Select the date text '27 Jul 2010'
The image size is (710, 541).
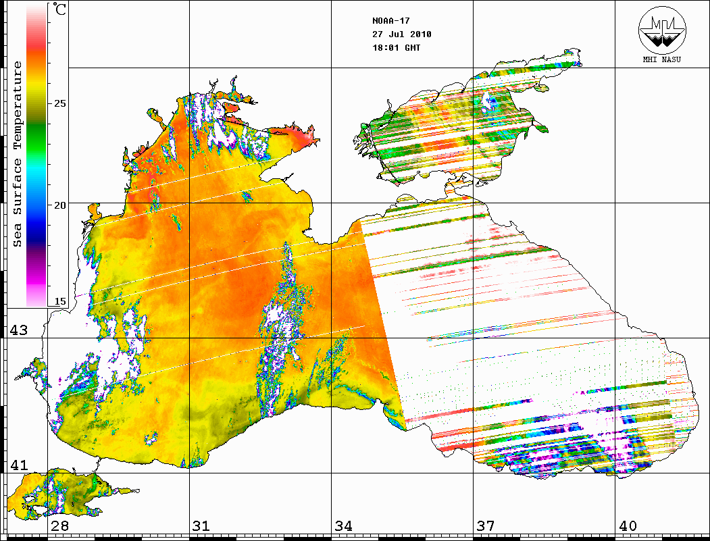click(402, 34)
